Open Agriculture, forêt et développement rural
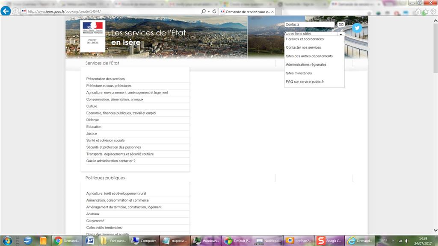Viewport: 438px width, 246px height. pyautogui.click(x=116, y=193)
